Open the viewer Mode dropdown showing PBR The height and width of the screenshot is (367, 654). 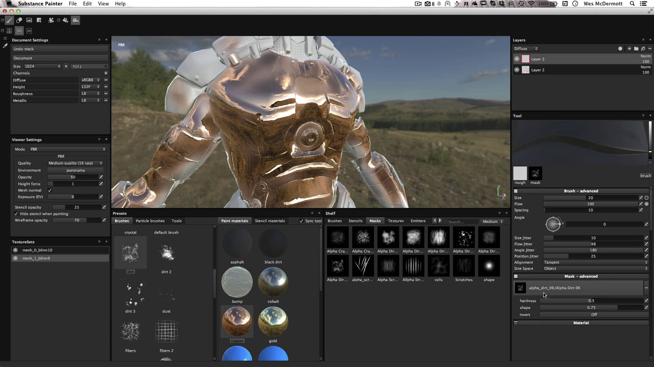pyautogui.click(x=67, y=149)
